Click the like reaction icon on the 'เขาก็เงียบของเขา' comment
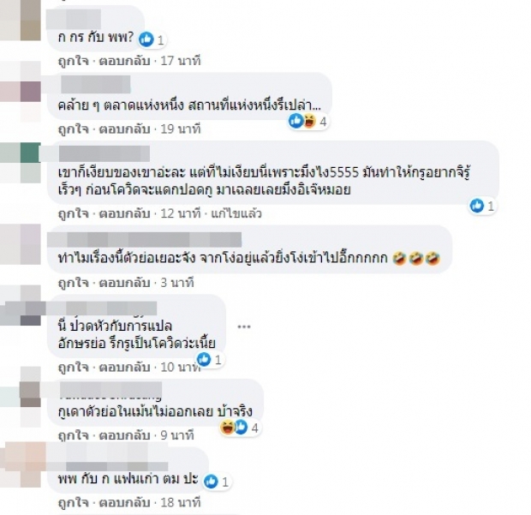Image resolution: width=531 pixels, height=515 pixels. pos(477,206)
